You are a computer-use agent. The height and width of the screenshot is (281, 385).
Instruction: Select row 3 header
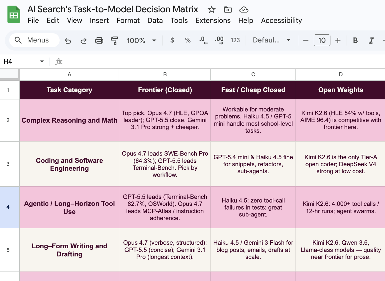[x=8, y=164]
